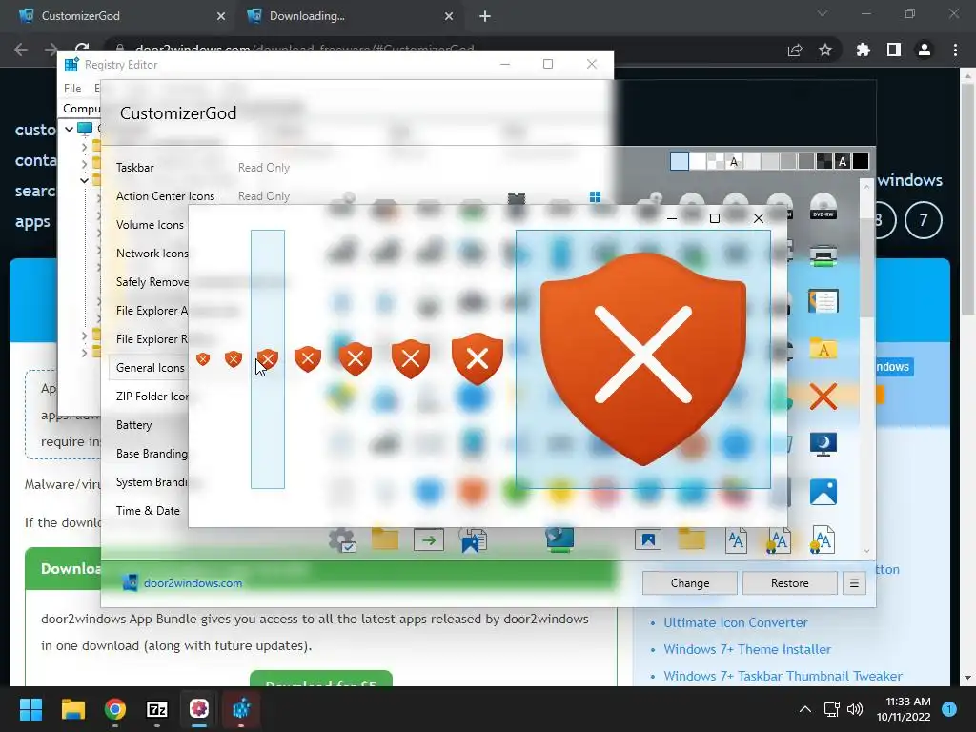The image size is (976, 732).
Task: Select the green arrow box icon
Action: pos(429,540)
